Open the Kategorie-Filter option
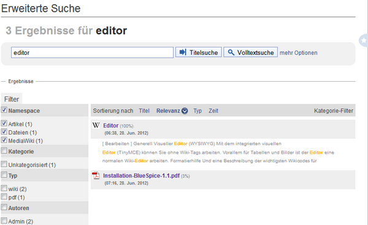368x225 pixels. [x=334, y=111]
